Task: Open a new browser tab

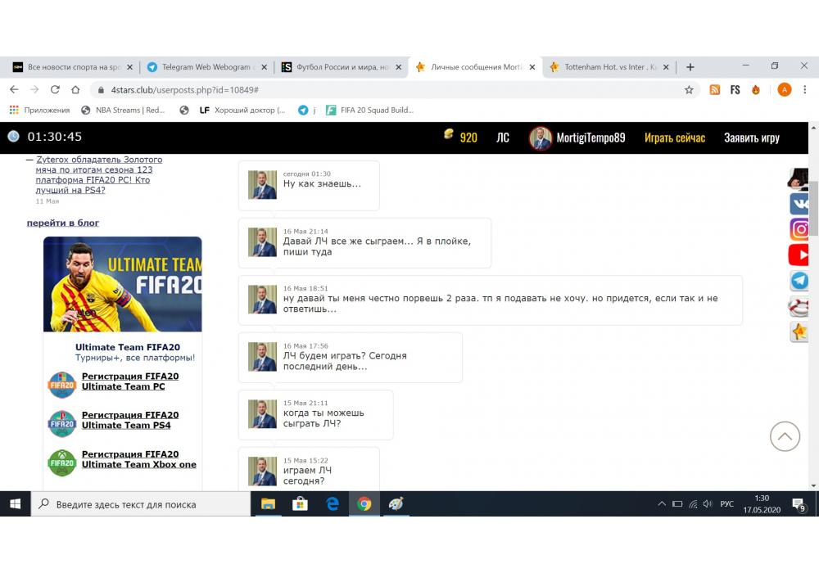Action: [690, 67]
